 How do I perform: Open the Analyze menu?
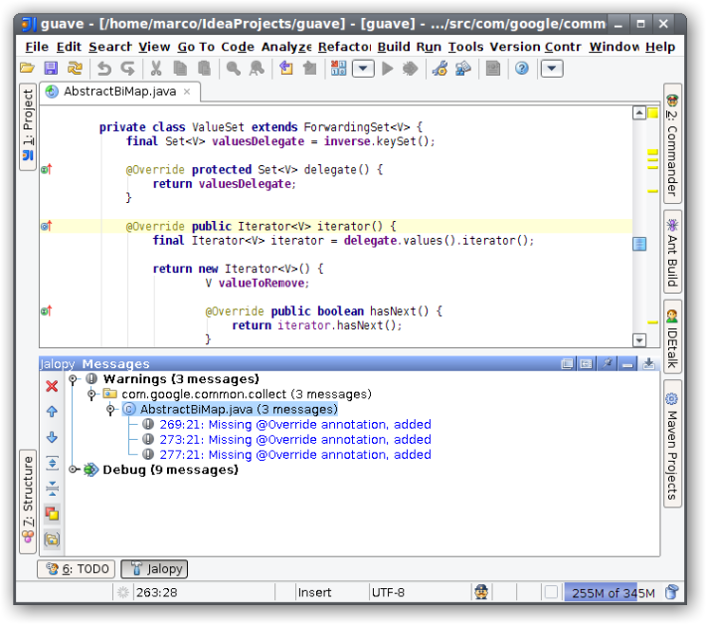click(286, 47)
